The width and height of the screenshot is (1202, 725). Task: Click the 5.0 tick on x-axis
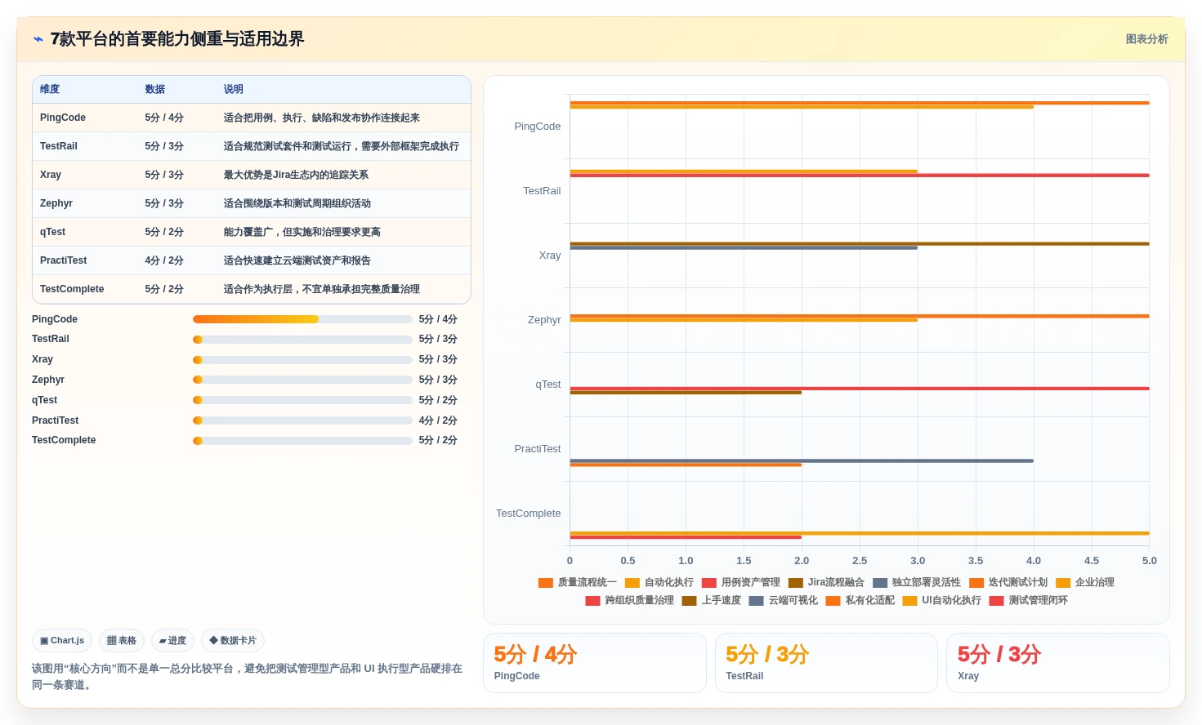tap(1150, 561)
